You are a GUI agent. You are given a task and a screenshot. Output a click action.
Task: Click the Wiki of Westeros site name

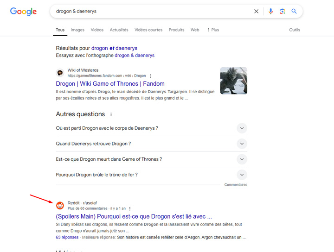[x=83, y=70]
